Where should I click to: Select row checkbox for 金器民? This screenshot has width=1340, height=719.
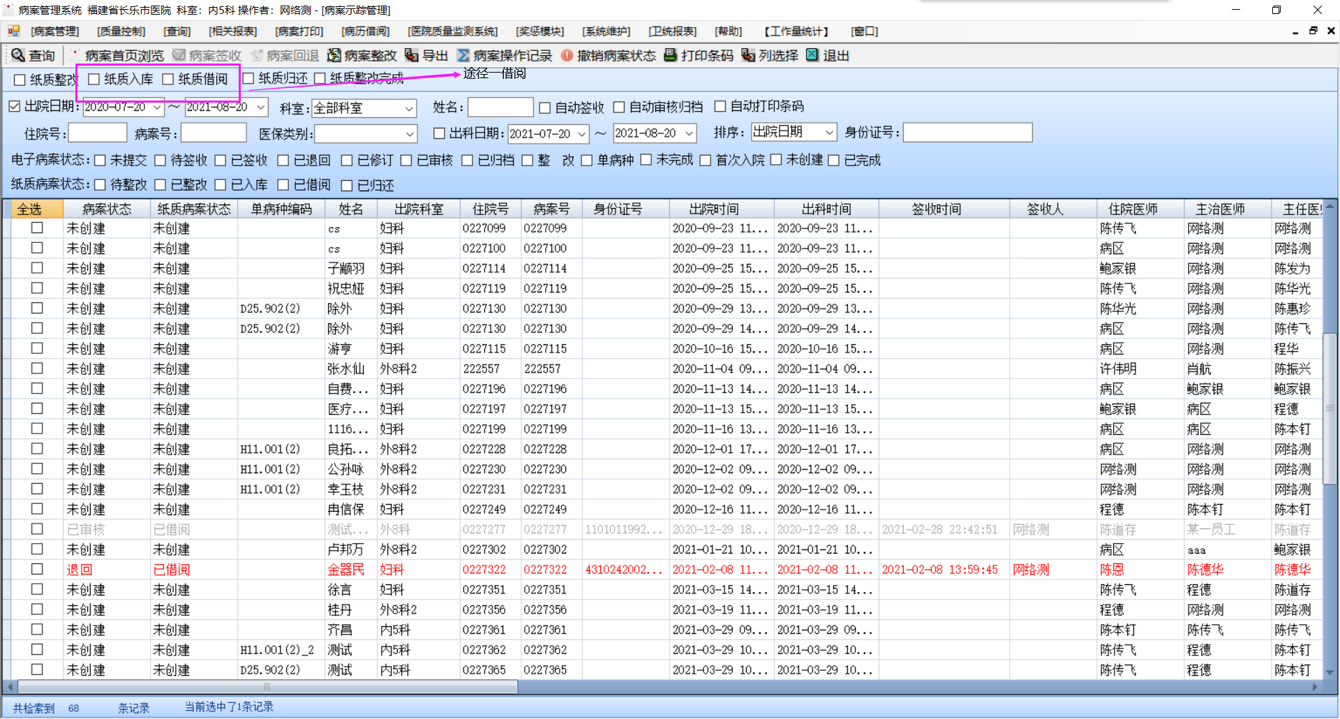pyautogui.click(x=37, y=569)
